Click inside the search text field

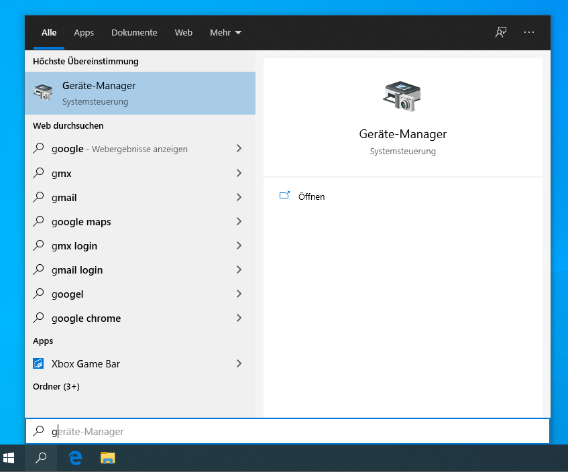coord(288,431)
